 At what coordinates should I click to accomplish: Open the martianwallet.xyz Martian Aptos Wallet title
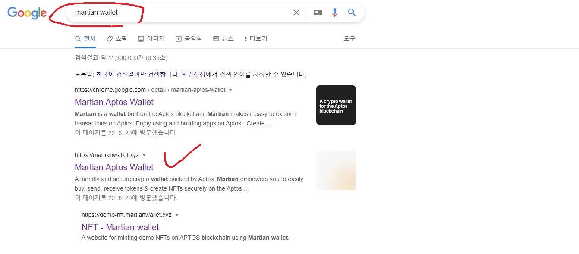pyautogui.click(x=114, y=167)
